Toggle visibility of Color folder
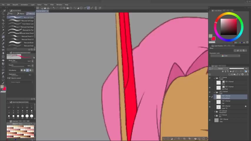The image size is (251, 141). [210, 92]
